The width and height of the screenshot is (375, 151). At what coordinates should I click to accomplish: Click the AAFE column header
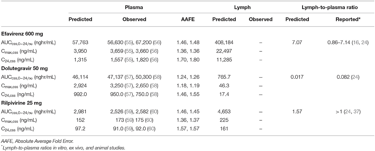(x=190, y=19)
